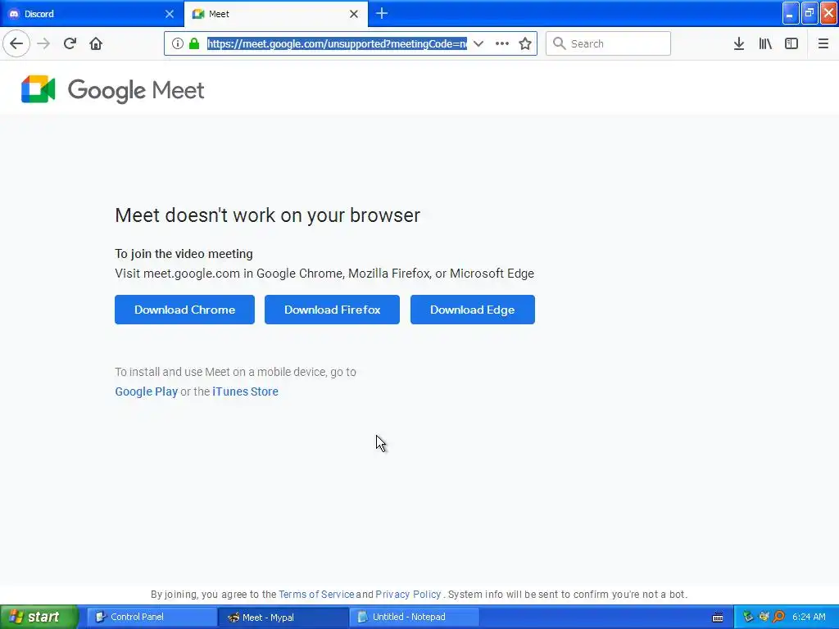Minimize the browser window
839x629 pixels.
click(x=791, y=13)
